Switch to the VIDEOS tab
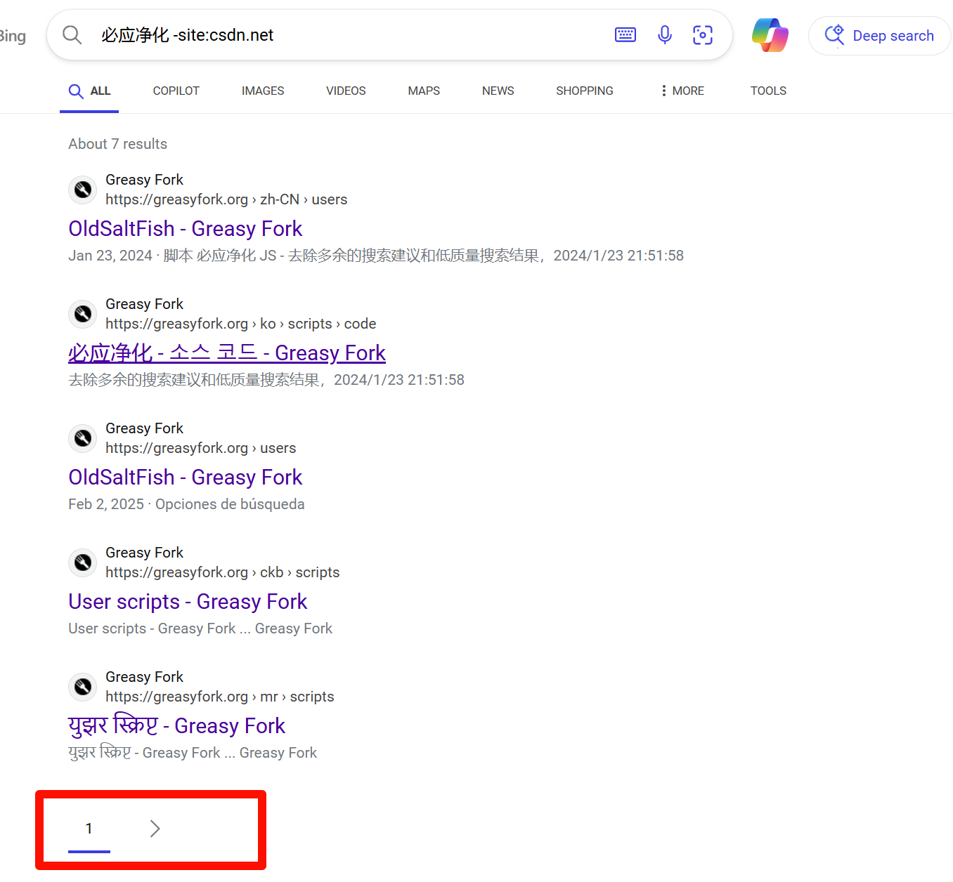 346,91
